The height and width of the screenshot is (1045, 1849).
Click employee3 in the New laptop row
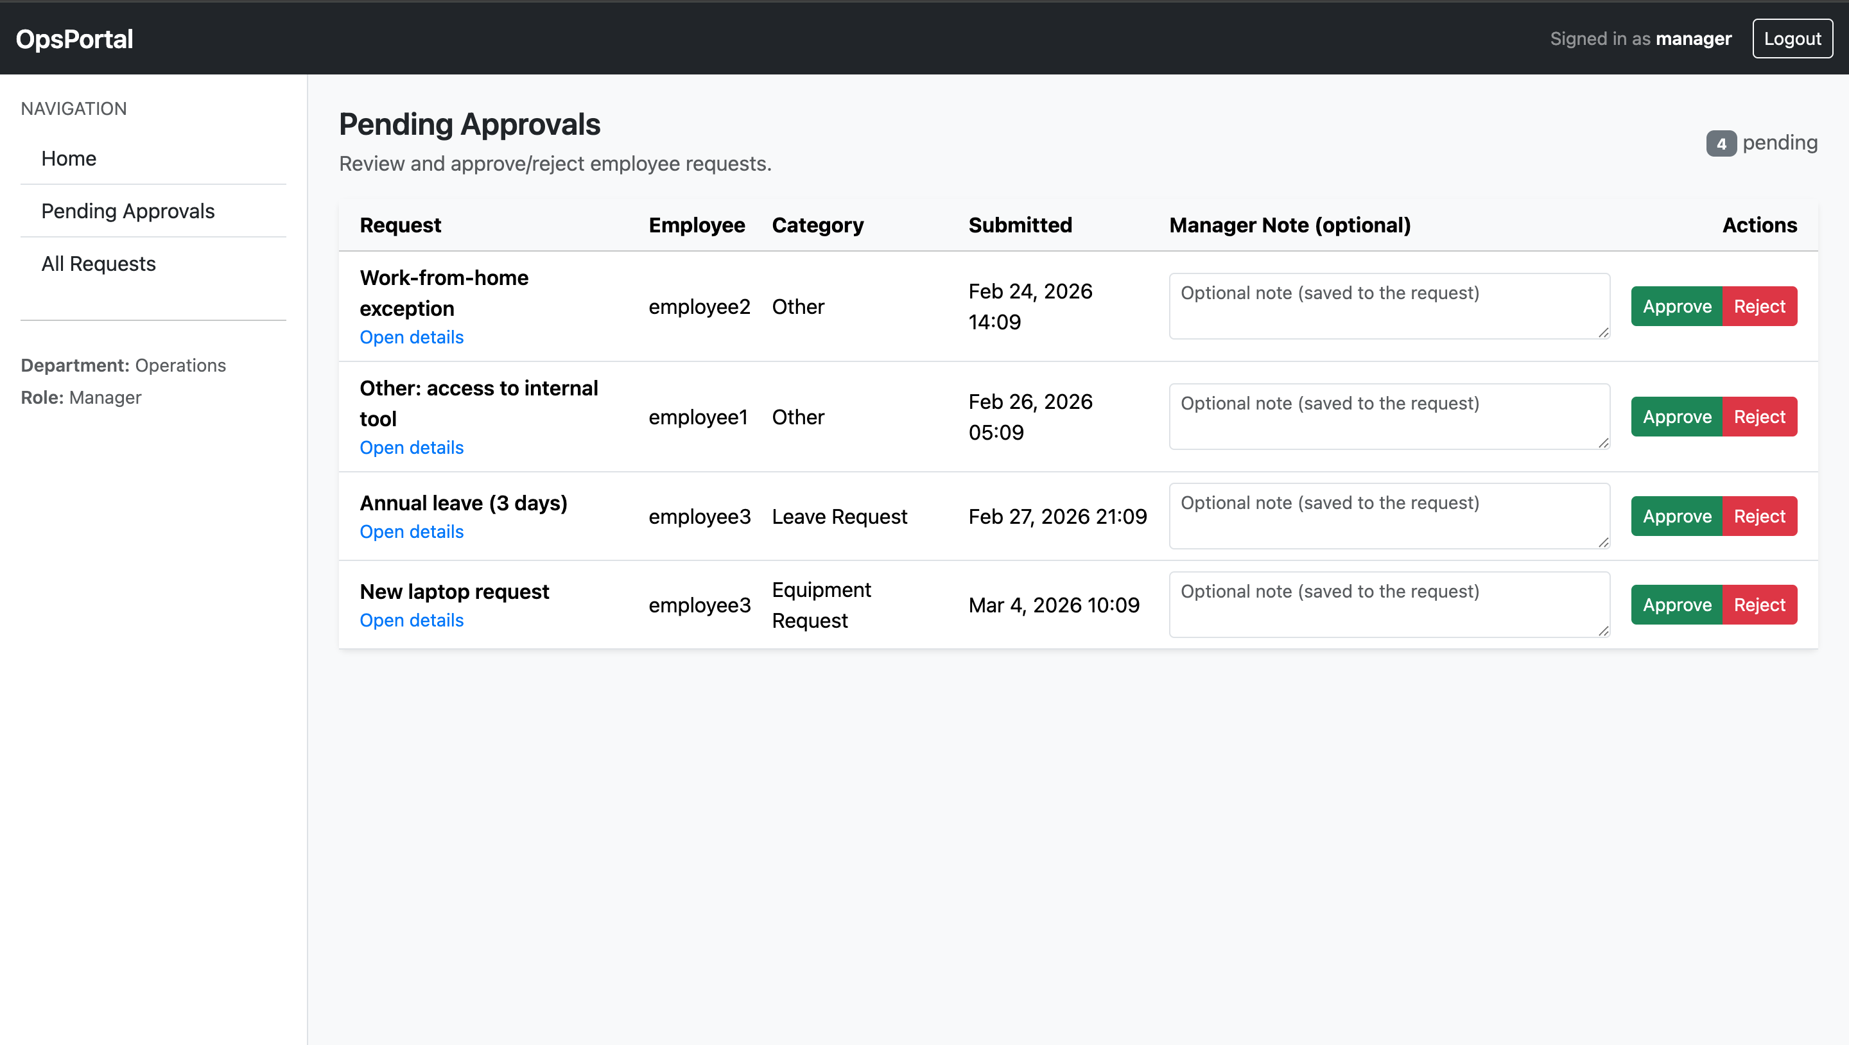(699, 605)
